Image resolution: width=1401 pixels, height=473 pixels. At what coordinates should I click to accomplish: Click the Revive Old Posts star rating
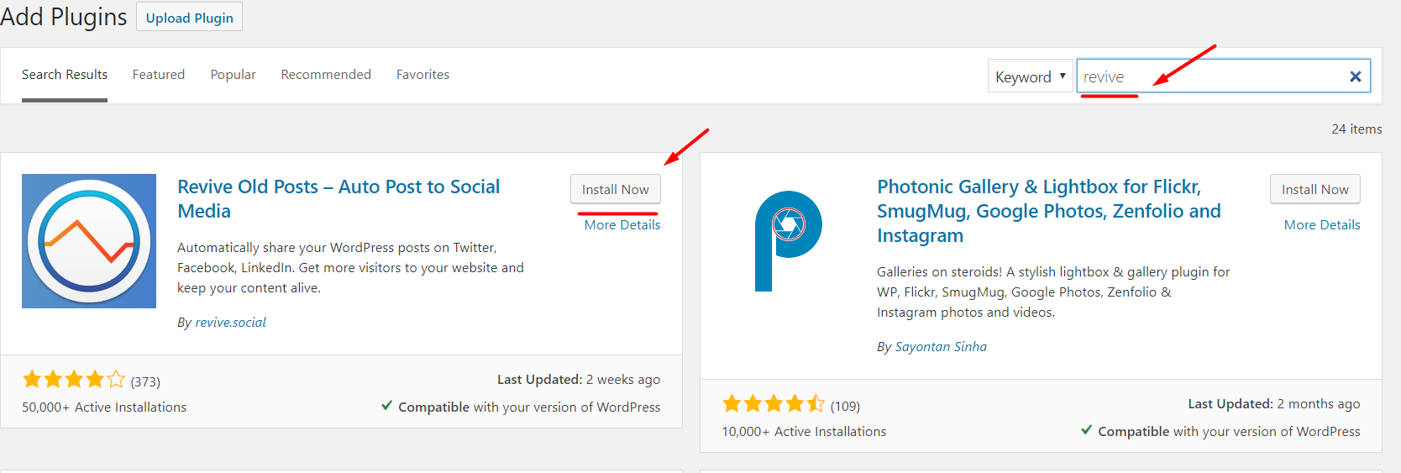pyautogui.click(x=74, y=380)
